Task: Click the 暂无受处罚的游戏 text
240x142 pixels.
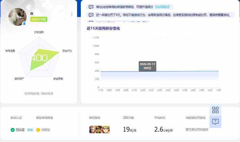Action: [x=197, y=130]
